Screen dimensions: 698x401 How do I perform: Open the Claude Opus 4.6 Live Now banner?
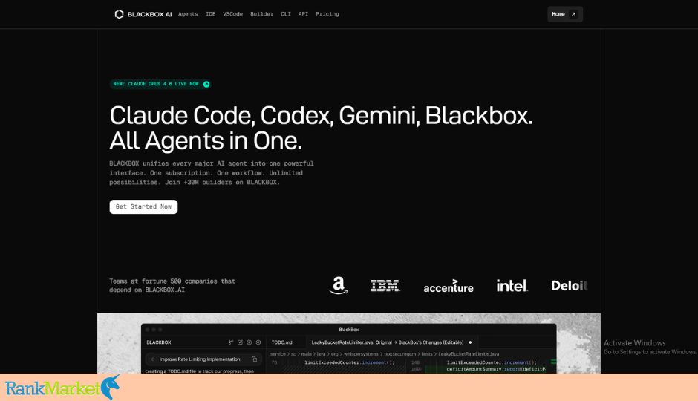tap(160, 84)
